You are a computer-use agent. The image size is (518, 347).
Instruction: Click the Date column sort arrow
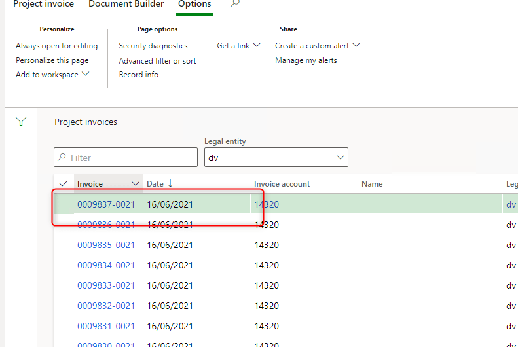click(x=170, y=184)
